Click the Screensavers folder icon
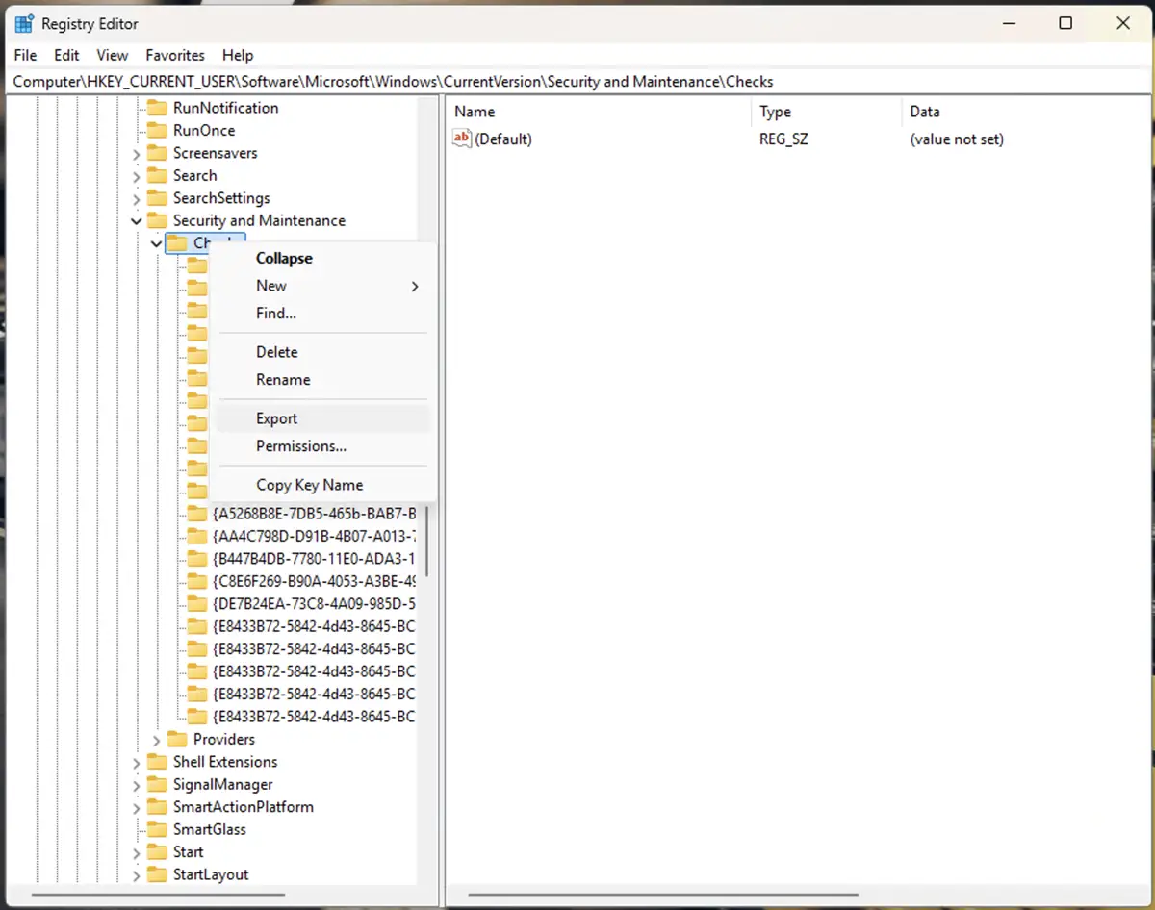Screen dimensions: 1155x910 [157, 153]
